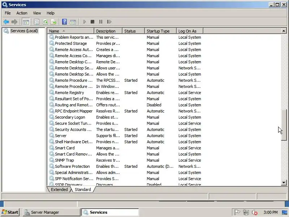This screenshot has width=289, height=217.
Task: Click the Restart Service toolbar icon
Action: pos(109,22)
